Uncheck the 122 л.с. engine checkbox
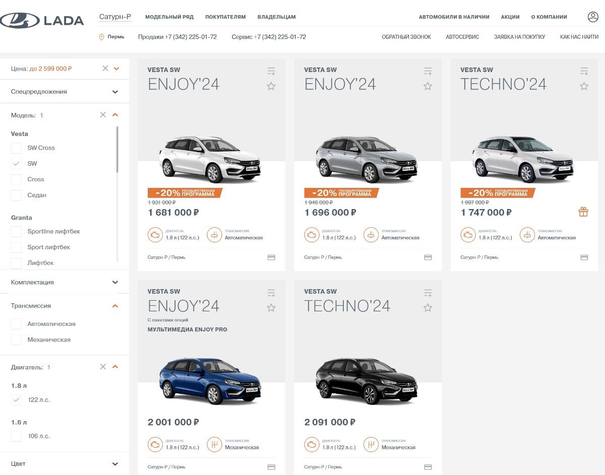Viewport: 605px width, 475px height. pyautogui.click(x=17, y=400)
